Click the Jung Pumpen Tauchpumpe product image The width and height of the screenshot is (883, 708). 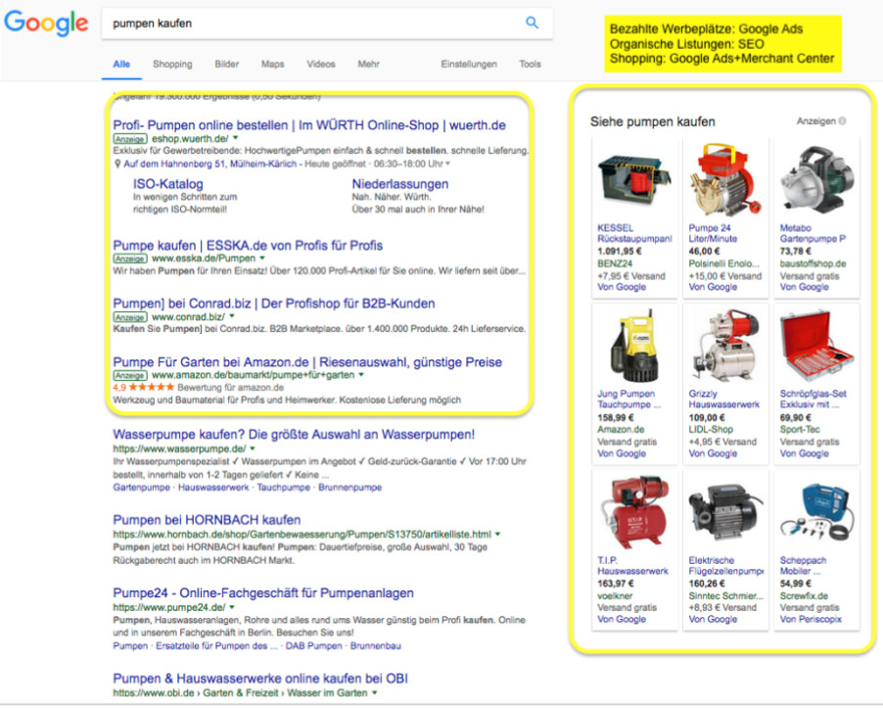(x=634, y=346)
